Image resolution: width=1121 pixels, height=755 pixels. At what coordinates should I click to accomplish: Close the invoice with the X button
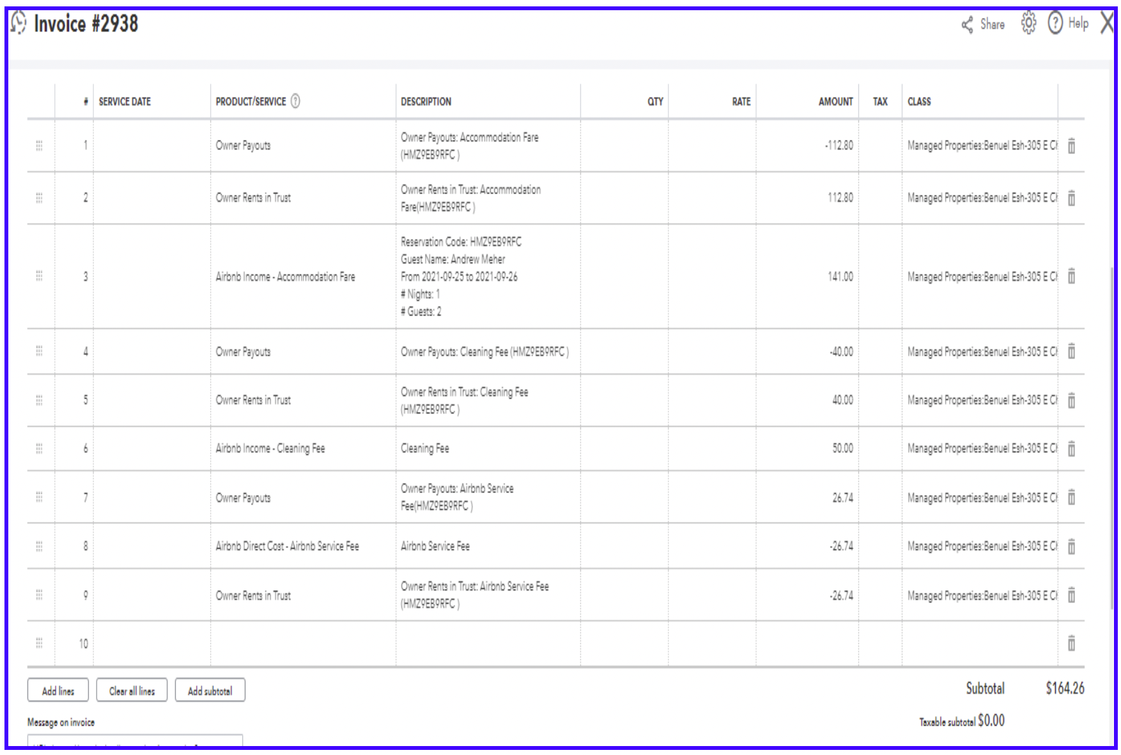coord(1108,24)
